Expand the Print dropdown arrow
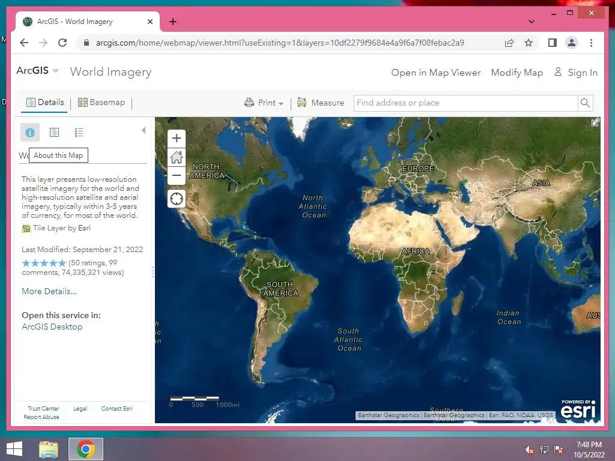This screenshot has width=615, height=461. (x=281, y=103)
